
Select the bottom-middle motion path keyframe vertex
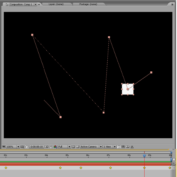click(104, 113)
